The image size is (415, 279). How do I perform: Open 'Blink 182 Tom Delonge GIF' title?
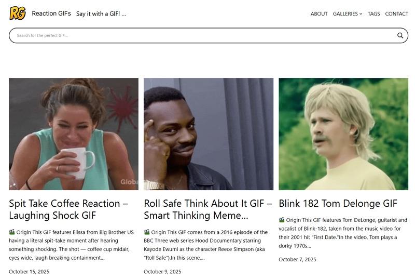pos(338,204)
